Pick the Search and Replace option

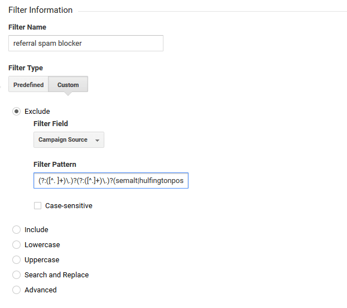(16, 275)
